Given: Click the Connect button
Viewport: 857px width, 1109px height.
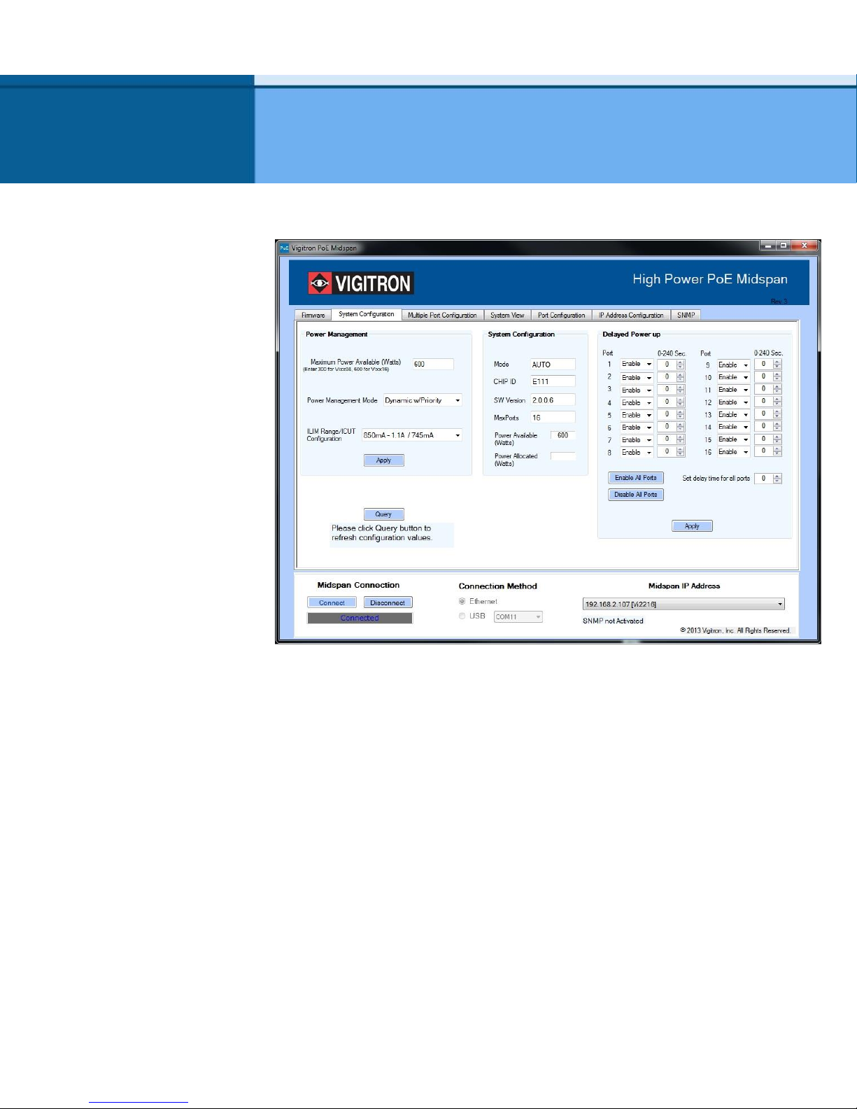Looking at the screenshot, I should pyautogui.click(x=332, y=602).
